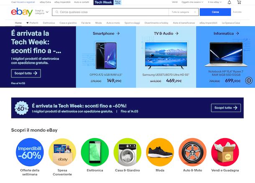Expand the Scegli la categoria dropdown

point(42,12)
